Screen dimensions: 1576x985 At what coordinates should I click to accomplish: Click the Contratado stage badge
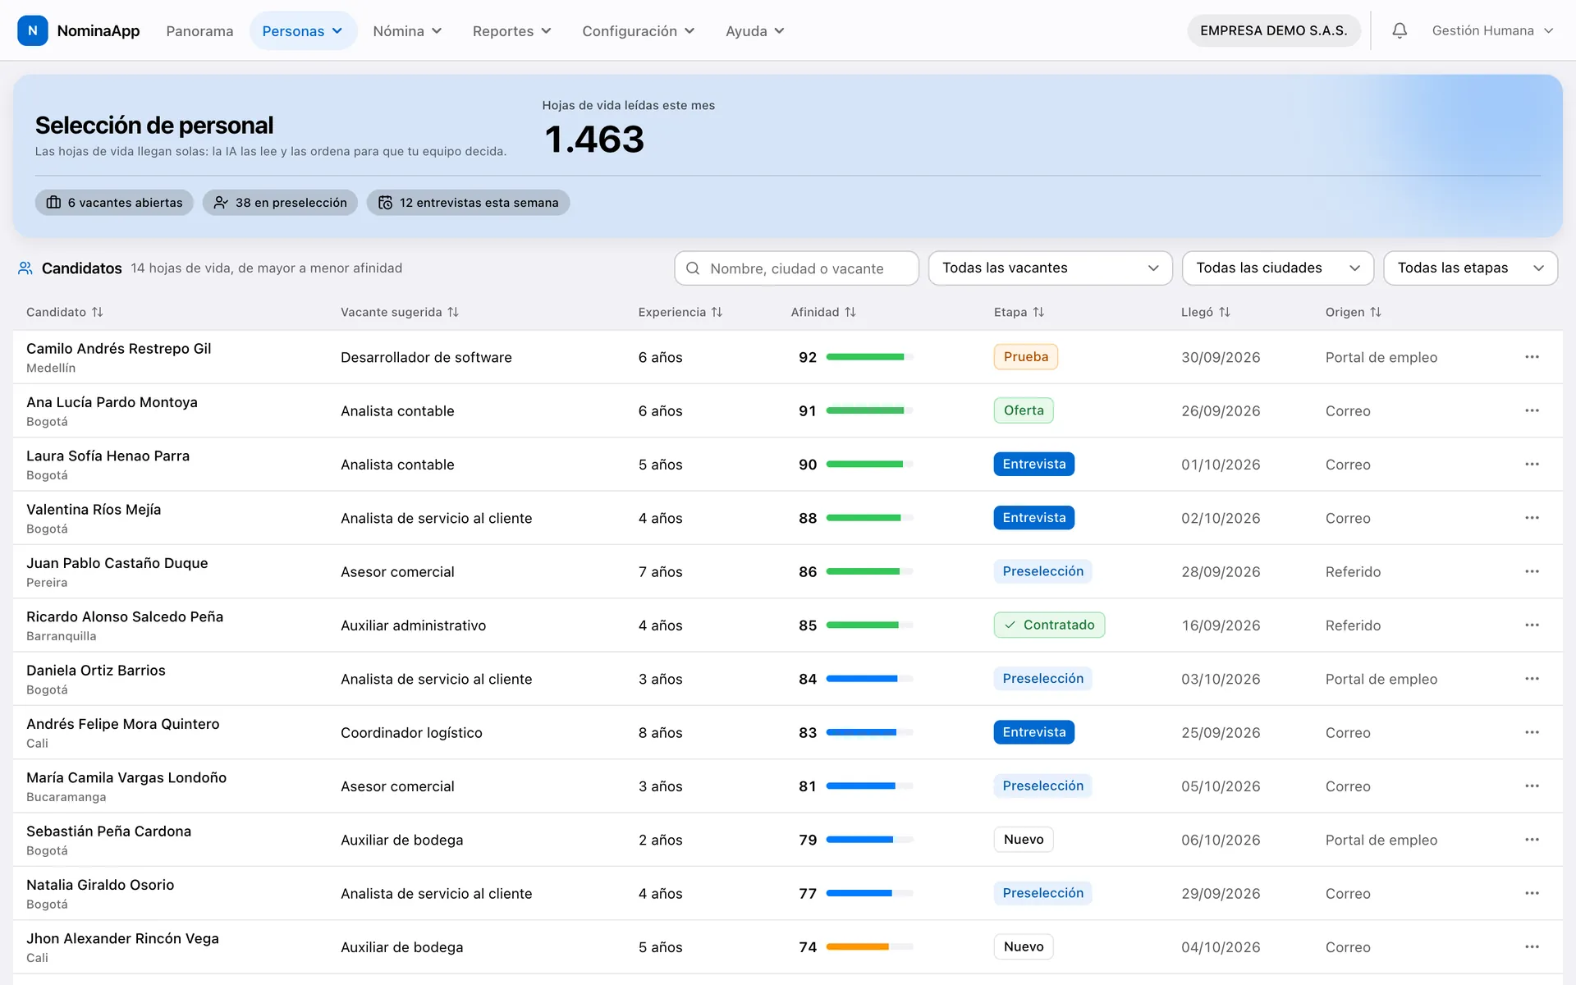pyautogui.click(x=1049, y=625)
